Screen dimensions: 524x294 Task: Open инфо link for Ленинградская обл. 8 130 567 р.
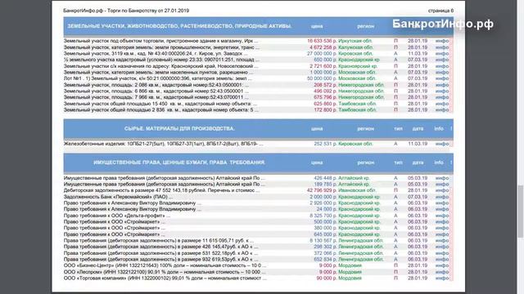(442, 240)
